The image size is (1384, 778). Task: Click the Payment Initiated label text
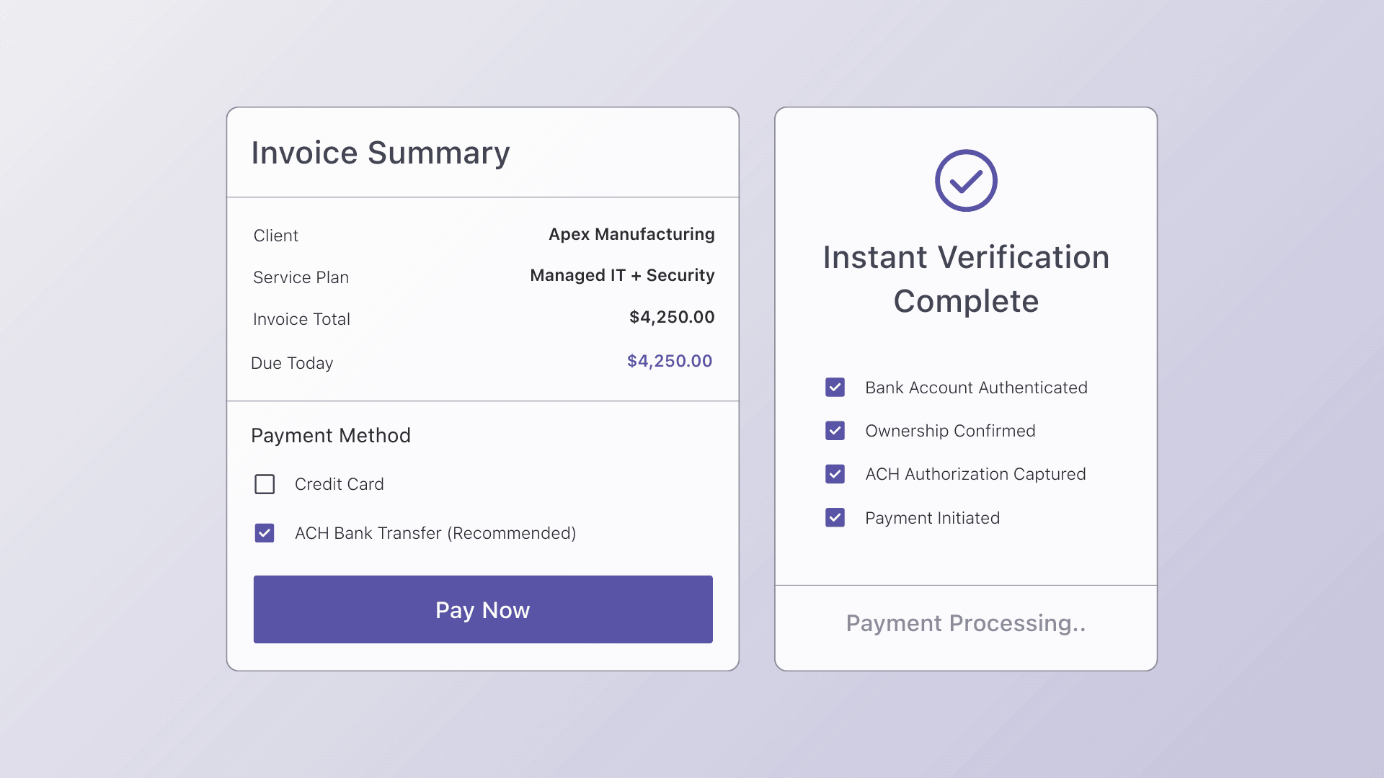932,518
